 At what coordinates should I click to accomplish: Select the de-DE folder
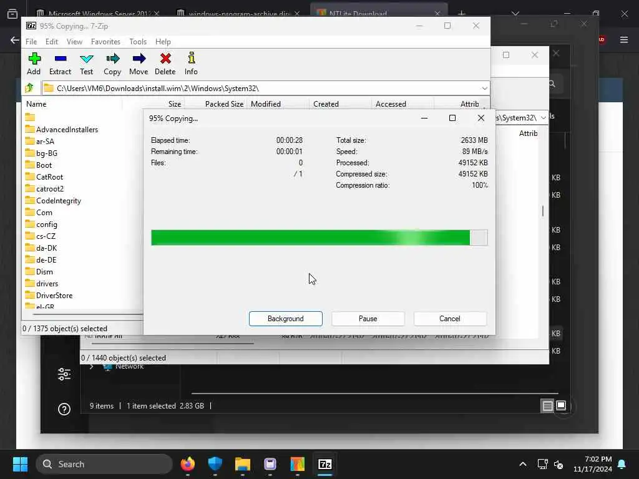41,259
